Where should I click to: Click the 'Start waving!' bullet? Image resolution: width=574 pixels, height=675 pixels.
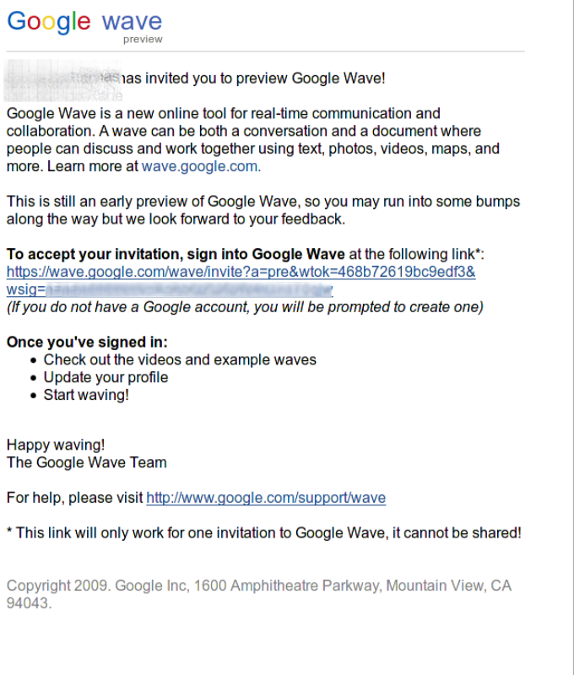[x=86, y=395]
